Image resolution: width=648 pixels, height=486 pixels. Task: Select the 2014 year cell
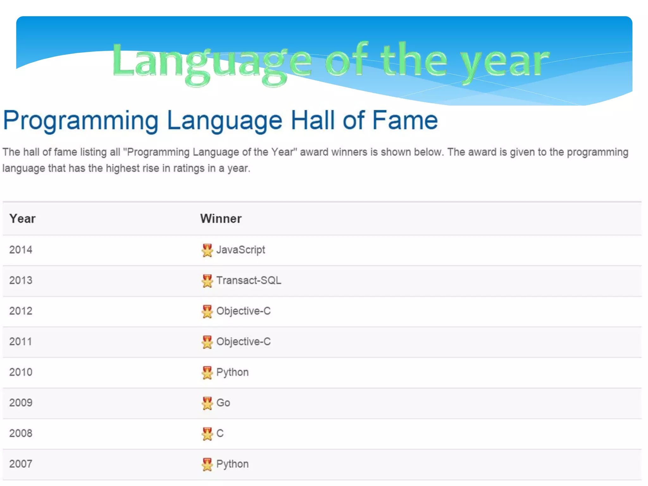point(21,250)
